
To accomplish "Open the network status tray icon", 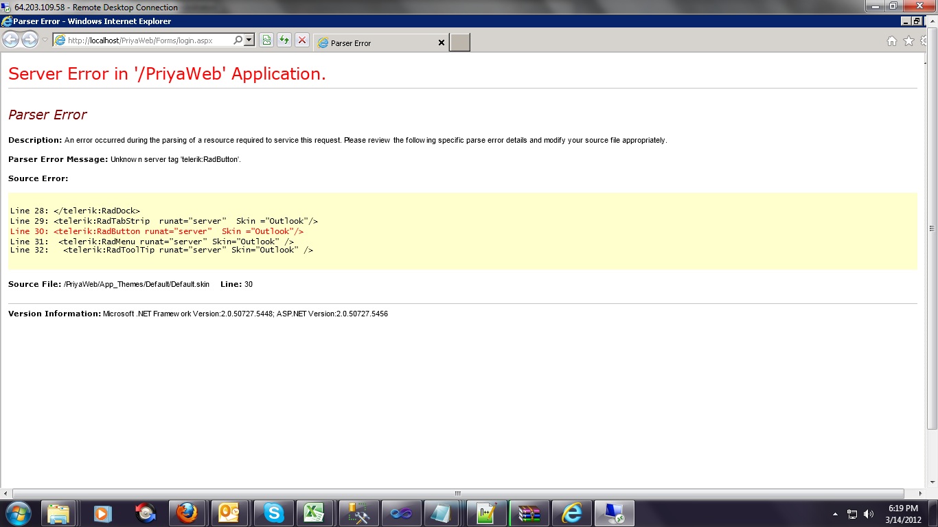I will pyautogui.click(x=852, y=514).
